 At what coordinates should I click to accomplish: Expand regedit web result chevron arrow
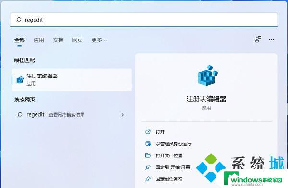[123, 115]
